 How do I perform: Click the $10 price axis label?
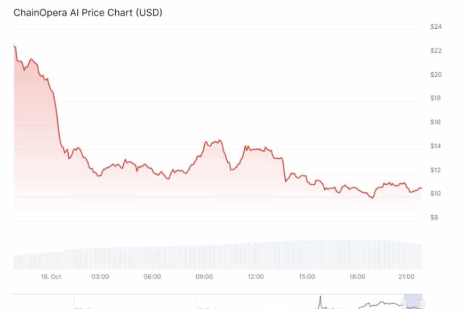(x=436, y=193)
